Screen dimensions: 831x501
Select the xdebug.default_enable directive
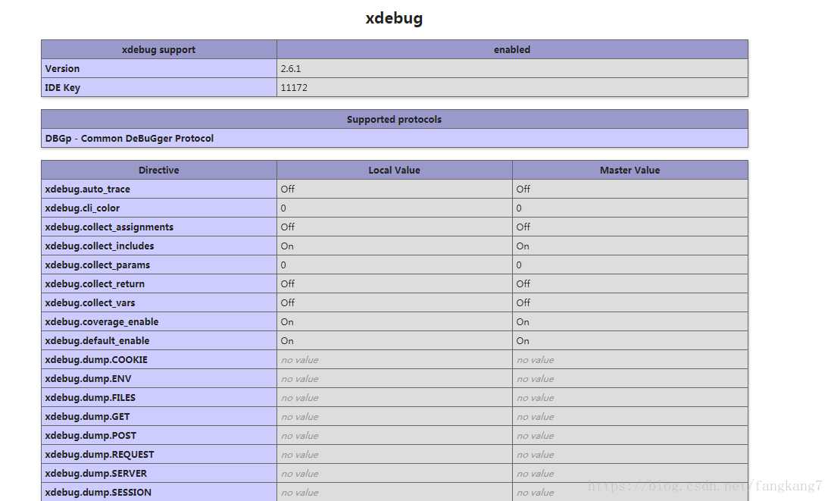tap(159, 341)
